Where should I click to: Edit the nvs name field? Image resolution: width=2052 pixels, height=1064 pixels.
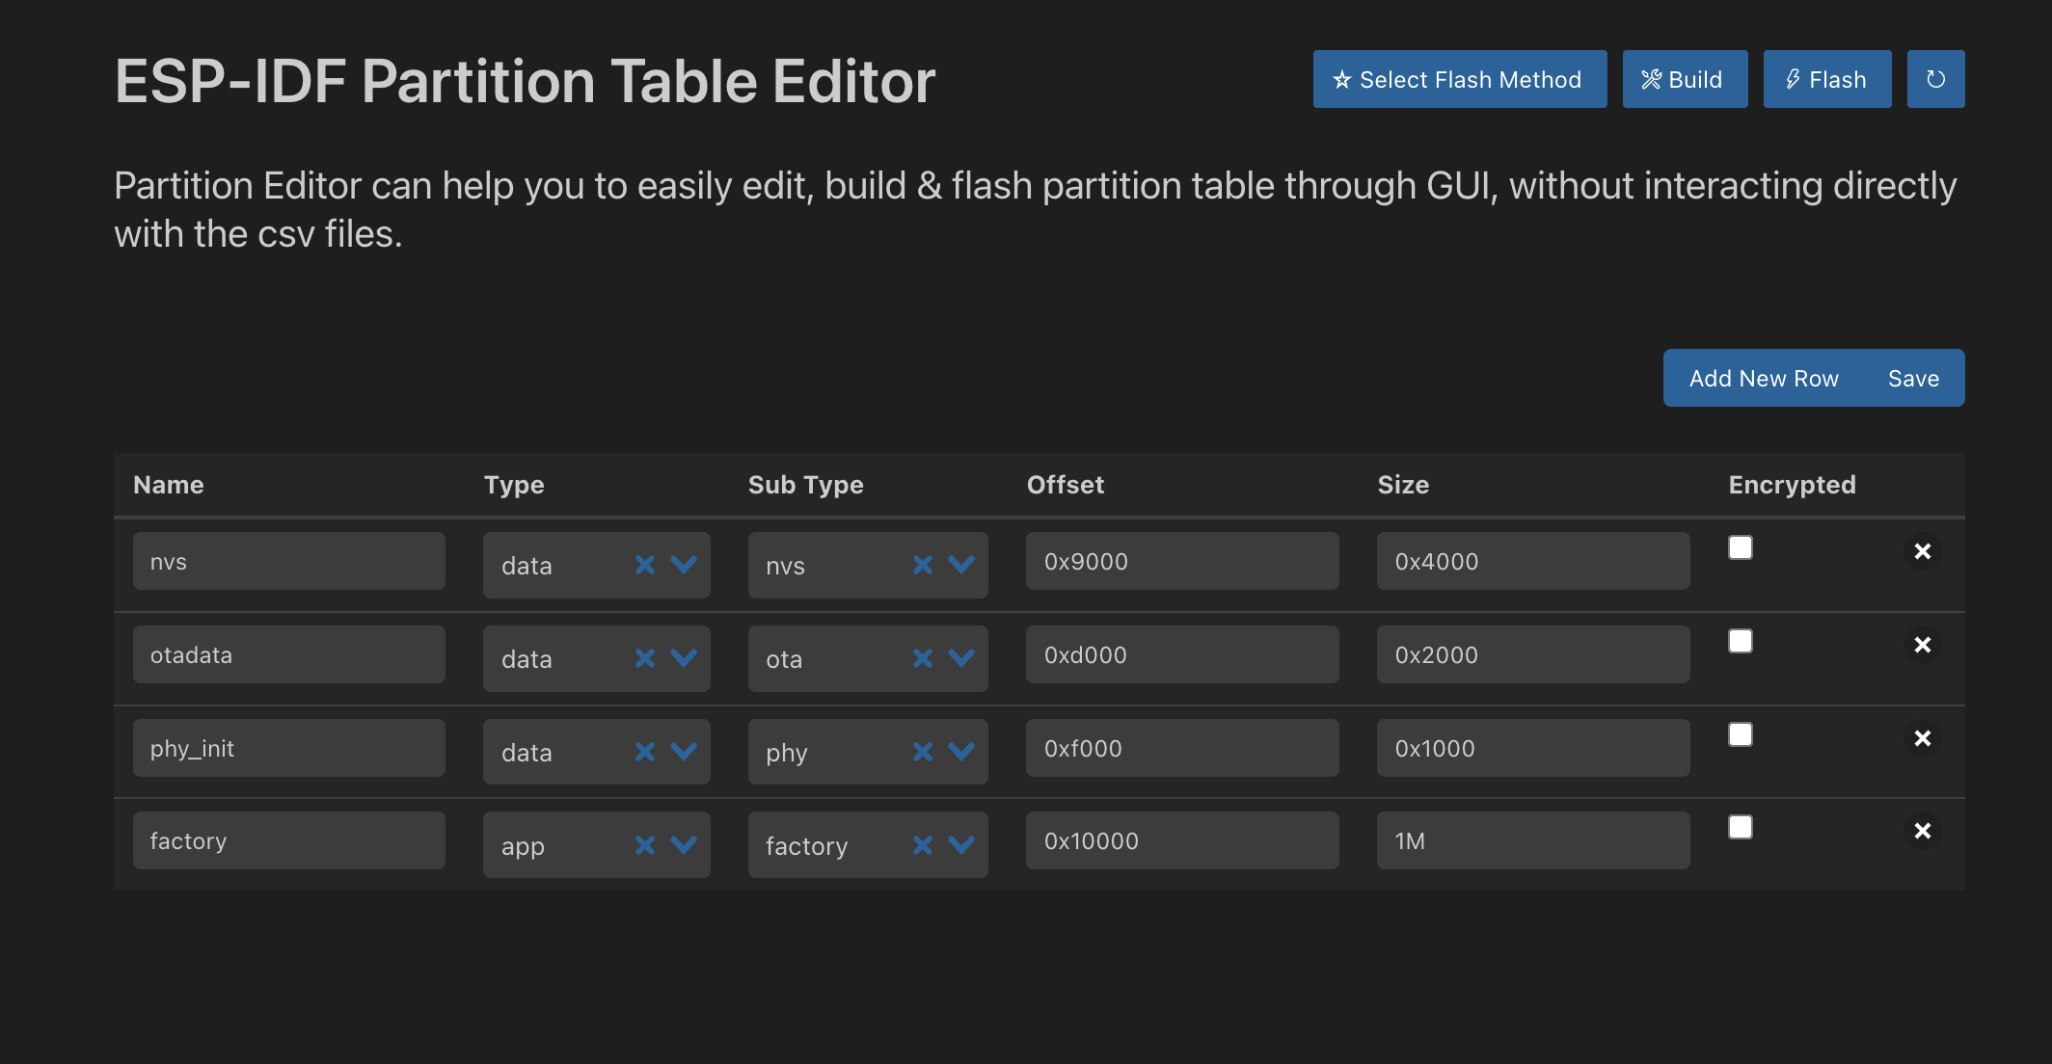289,561
